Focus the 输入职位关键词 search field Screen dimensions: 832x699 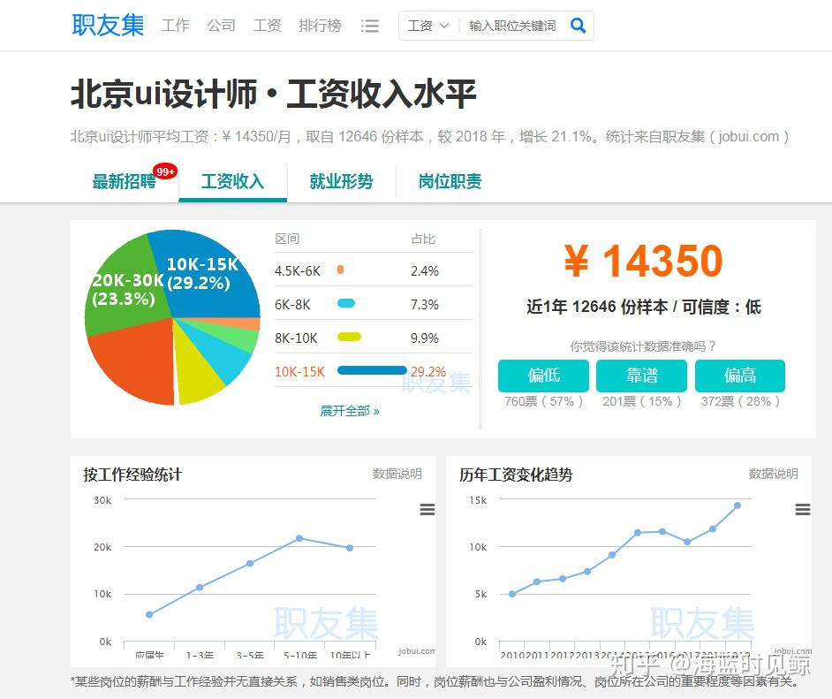click(x=512, y=26)
